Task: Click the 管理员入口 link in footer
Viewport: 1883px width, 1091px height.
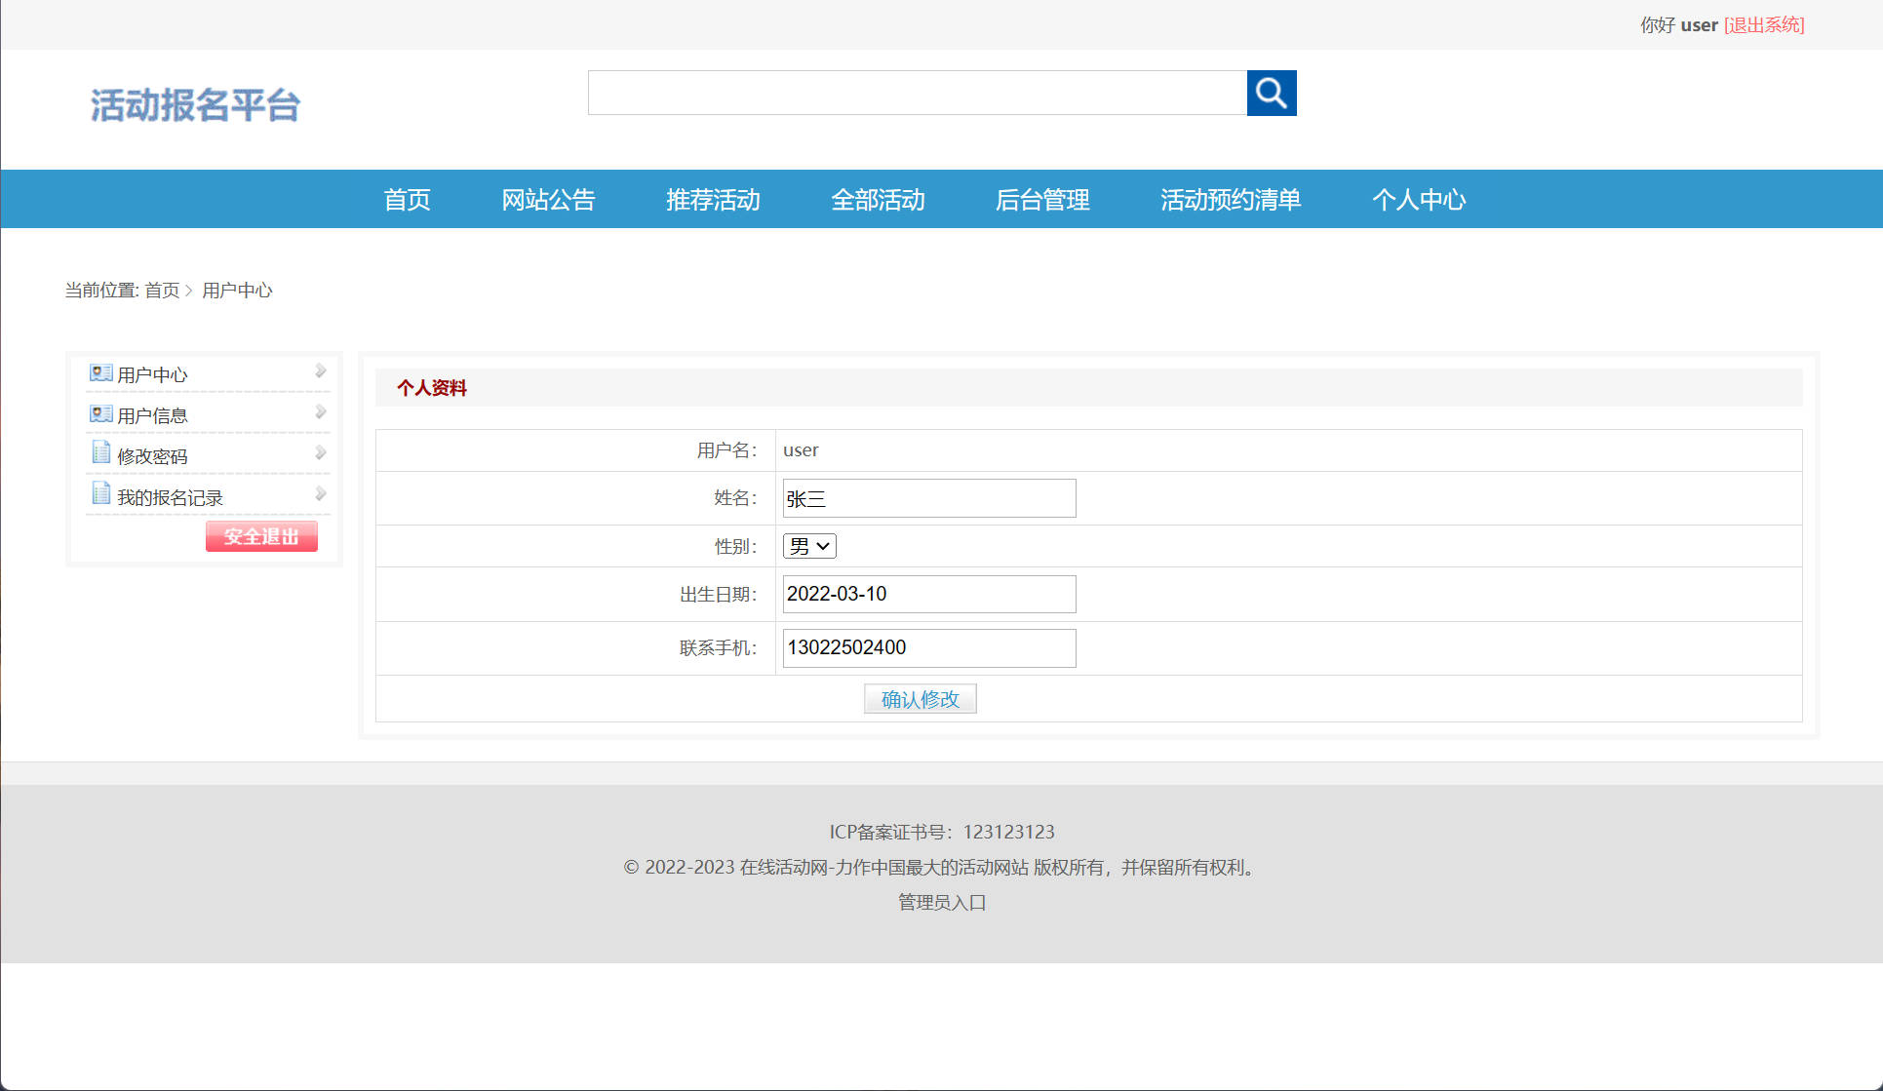Action: point(939,902)
